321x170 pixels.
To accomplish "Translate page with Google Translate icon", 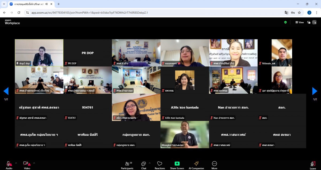I will 286,13.
